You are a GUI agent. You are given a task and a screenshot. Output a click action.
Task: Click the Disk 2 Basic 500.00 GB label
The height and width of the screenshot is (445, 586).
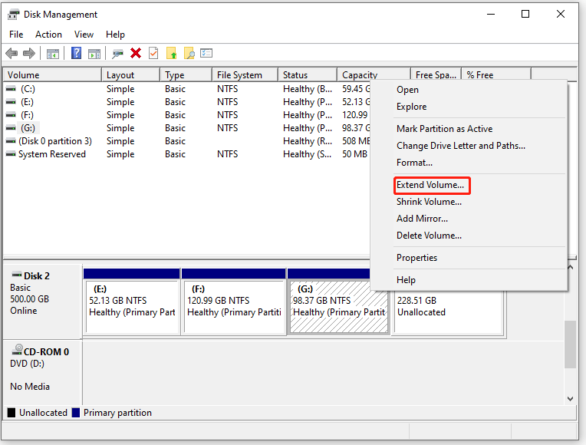42,302
